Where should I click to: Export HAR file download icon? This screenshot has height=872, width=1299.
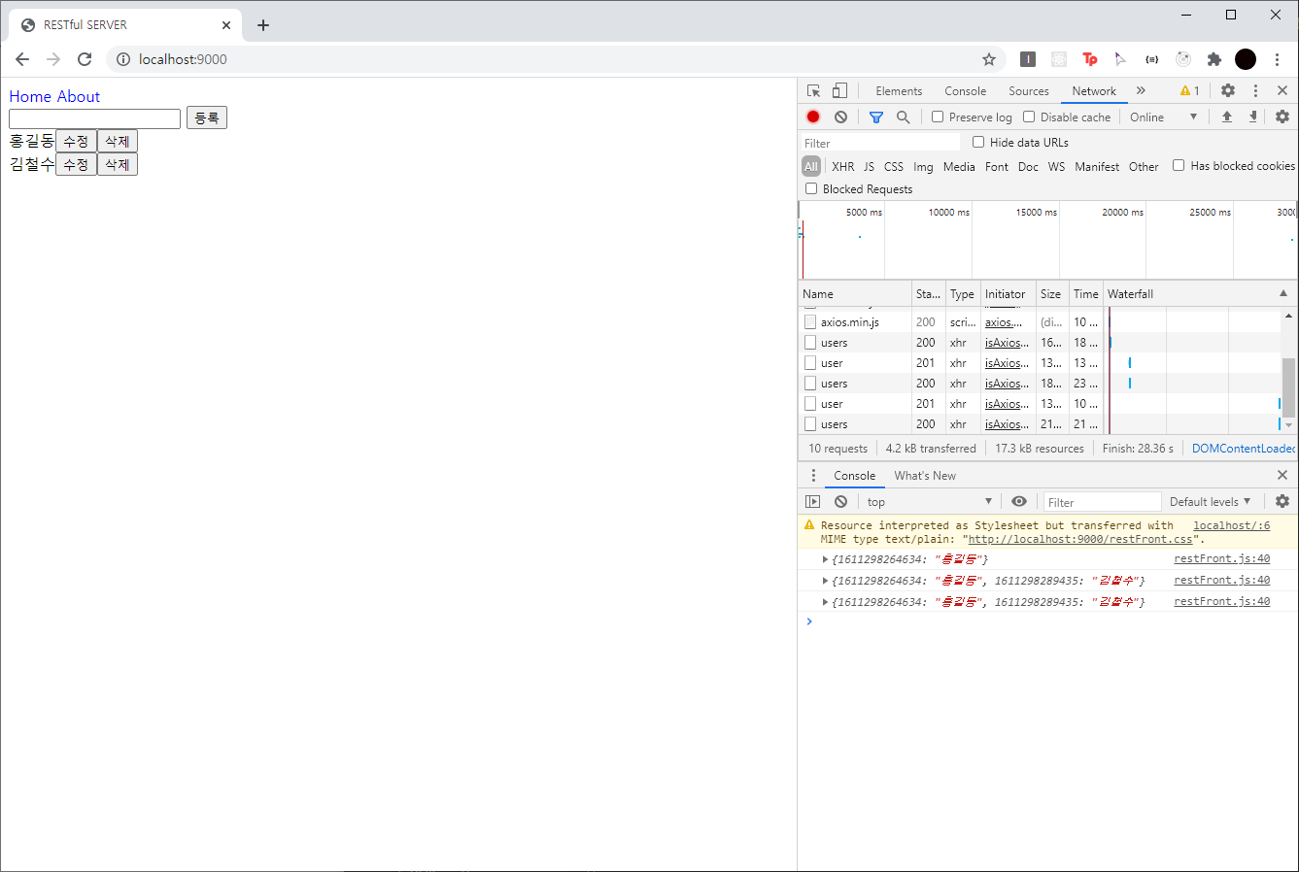click(x=1253, y=117)
